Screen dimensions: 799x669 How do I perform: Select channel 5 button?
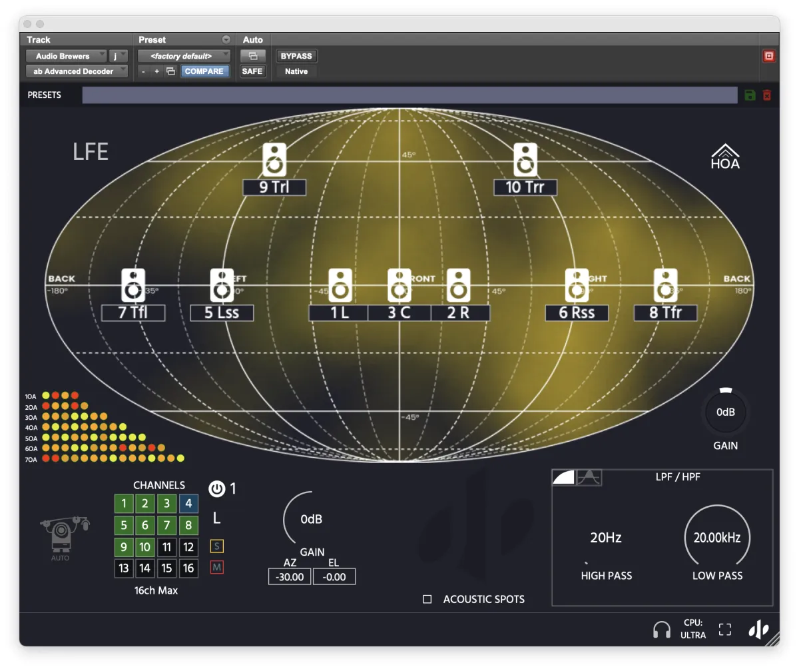click(x=123, y=525)
